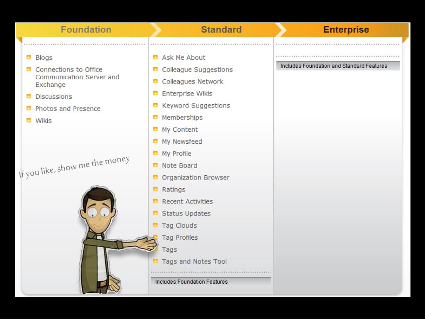
Task: Click plus icon next to Keyword Suggestions
Action: tap(155, 105)
